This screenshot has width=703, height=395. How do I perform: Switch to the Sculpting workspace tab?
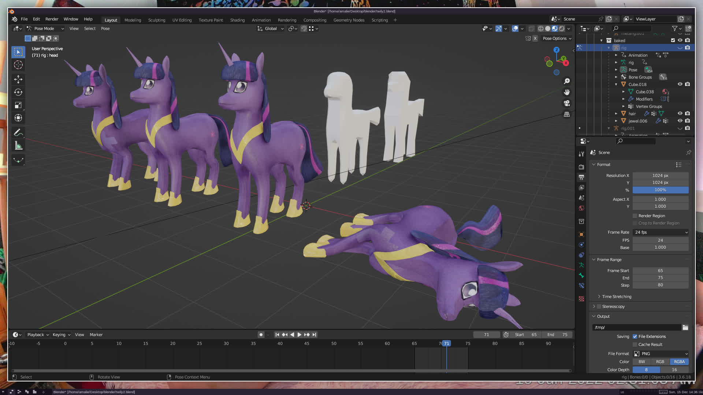click(156, 20)
